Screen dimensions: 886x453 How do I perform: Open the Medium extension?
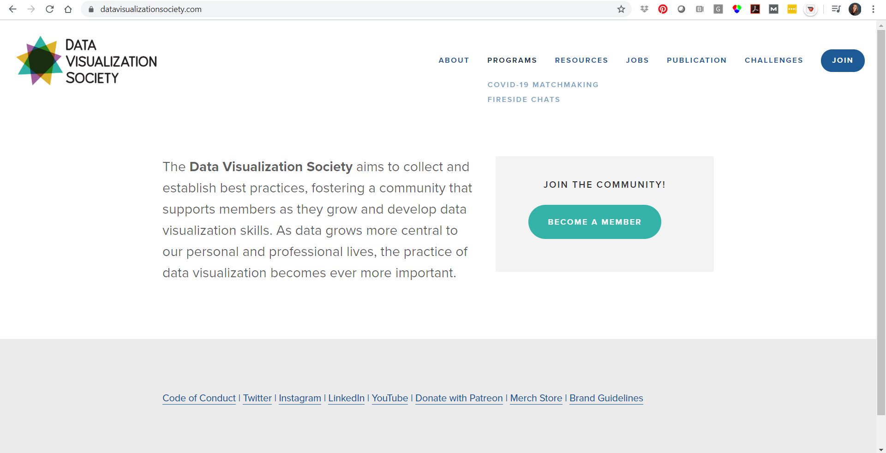(774, 9)
